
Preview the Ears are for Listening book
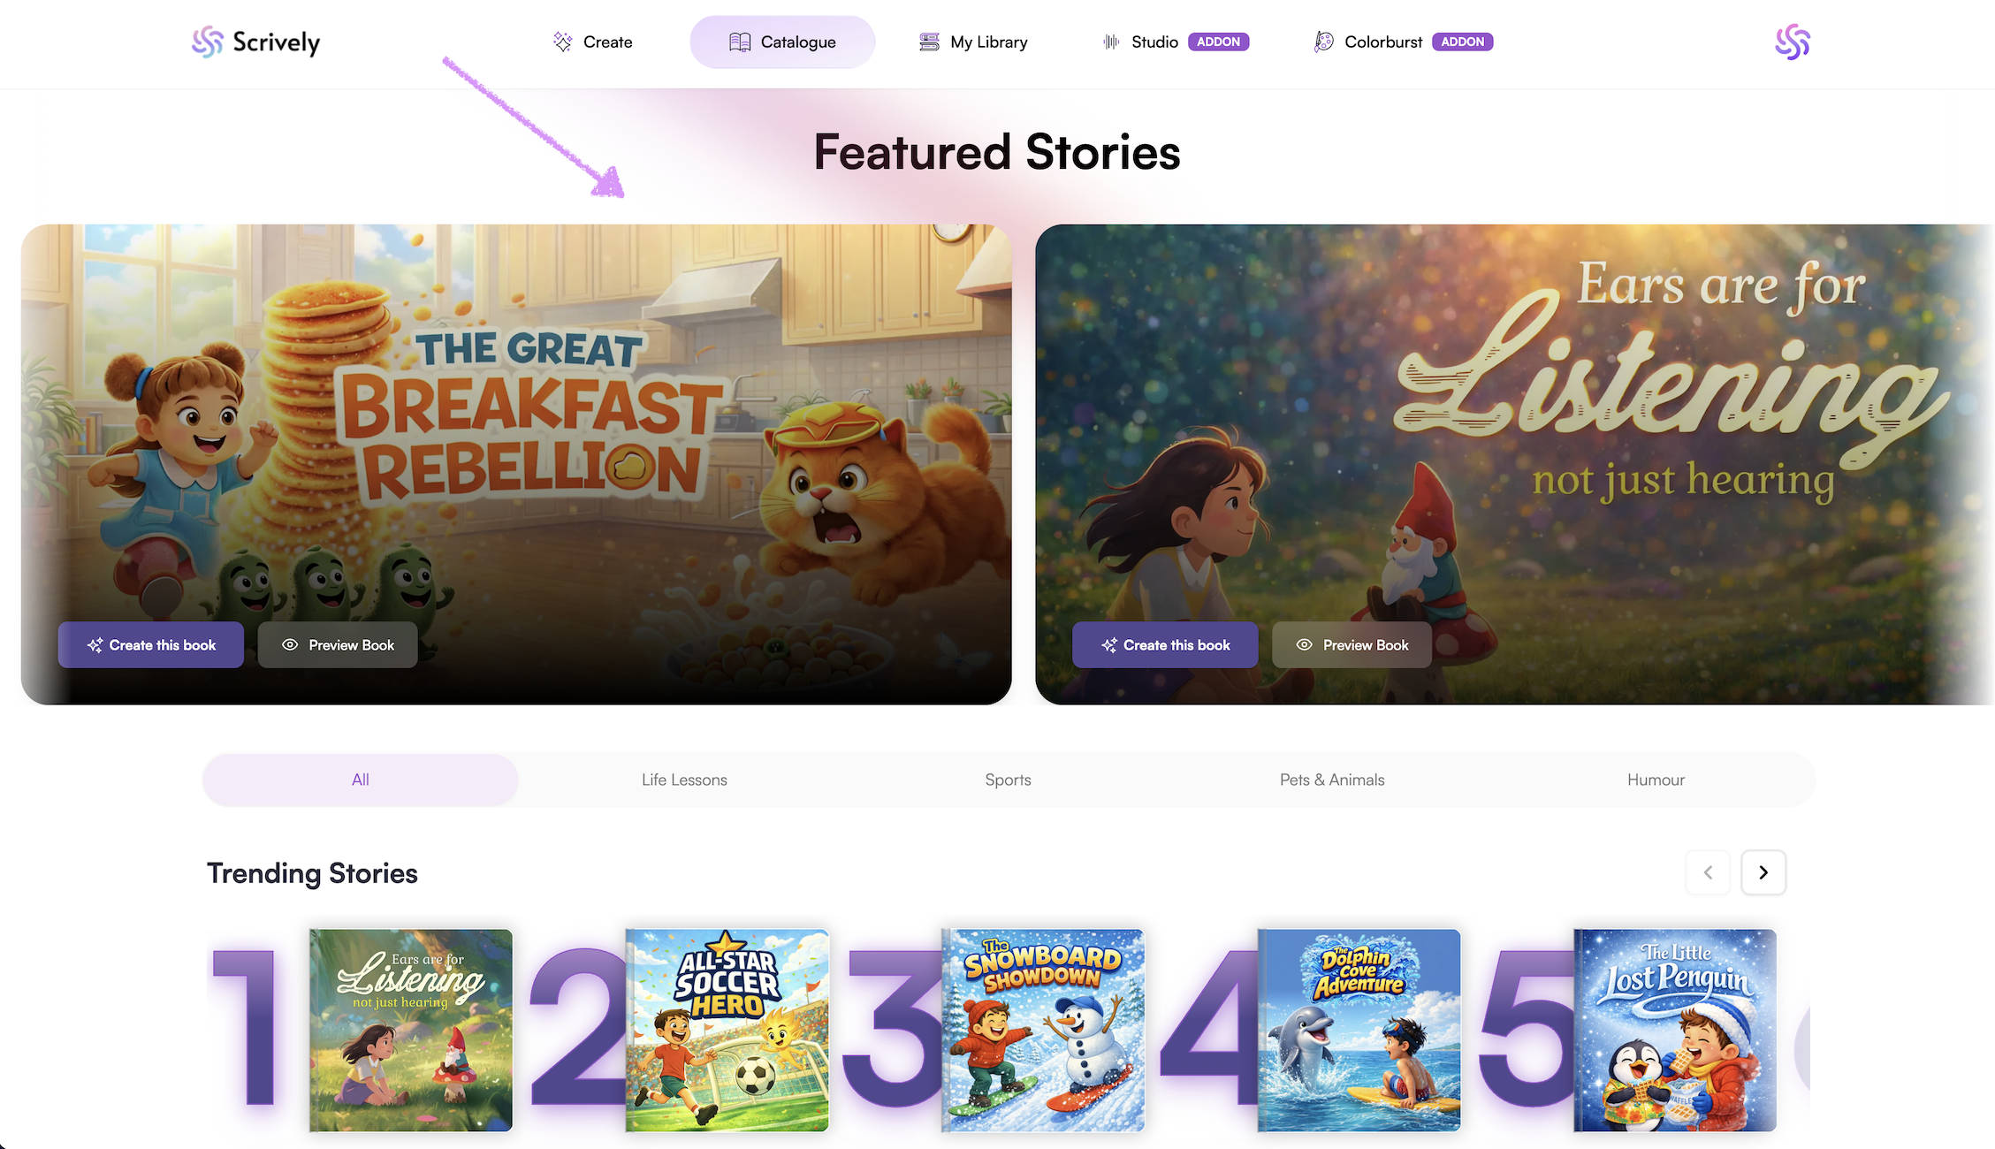pos(1352,645)
